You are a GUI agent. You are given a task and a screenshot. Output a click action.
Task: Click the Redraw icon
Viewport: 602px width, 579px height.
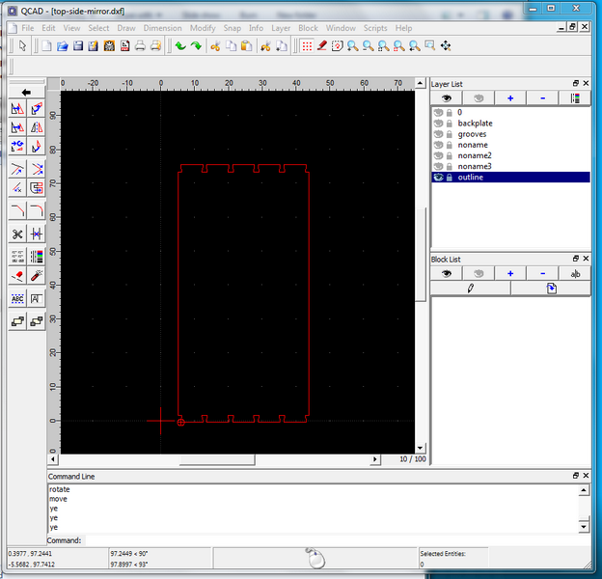pos(337,46)
